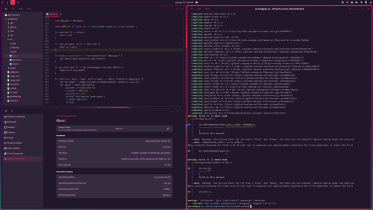This screenshot has width=373, height=210.
Task: Click the Hardware model row value
Action: click(158, 141)
